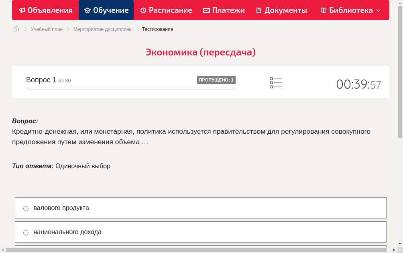
Task: Click the Тестирование breadcrumb
Action: coord(157,29)
